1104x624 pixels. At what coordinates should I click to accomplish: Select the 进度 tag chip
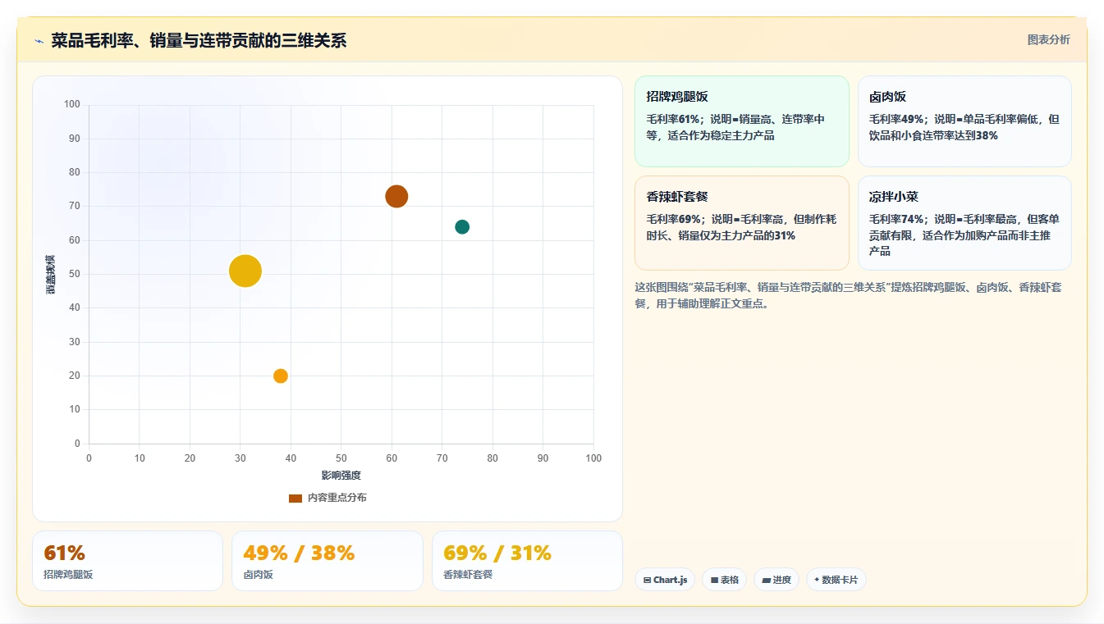pyautogui.click(x=776, y=580)
